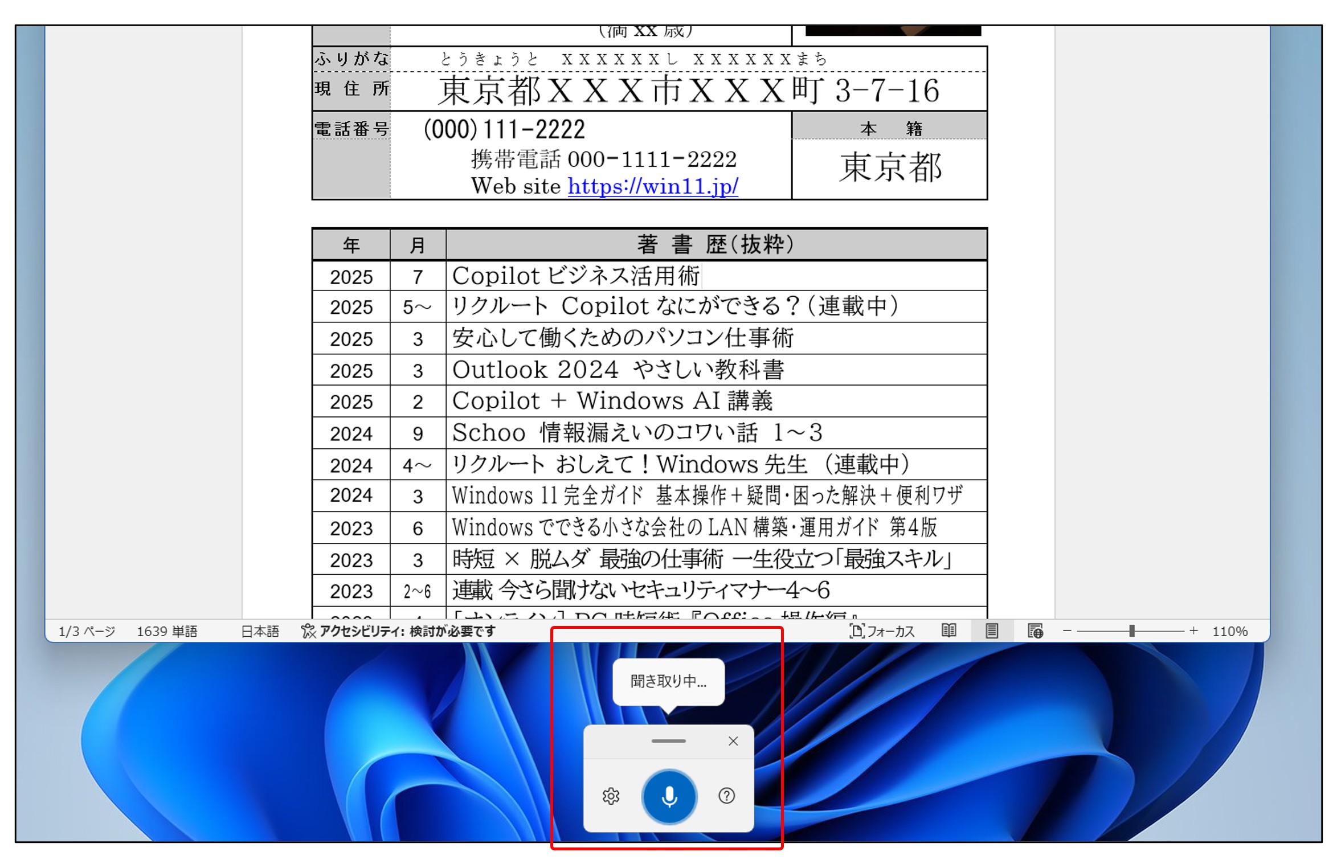Open the https://win11.jp/ hyperlink
This screenshot has height=868, width=1337.
(653, 186)
